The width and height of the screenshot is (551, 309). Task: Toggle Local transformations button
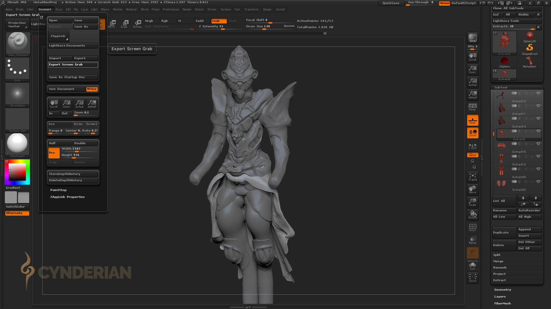point(472,133)
